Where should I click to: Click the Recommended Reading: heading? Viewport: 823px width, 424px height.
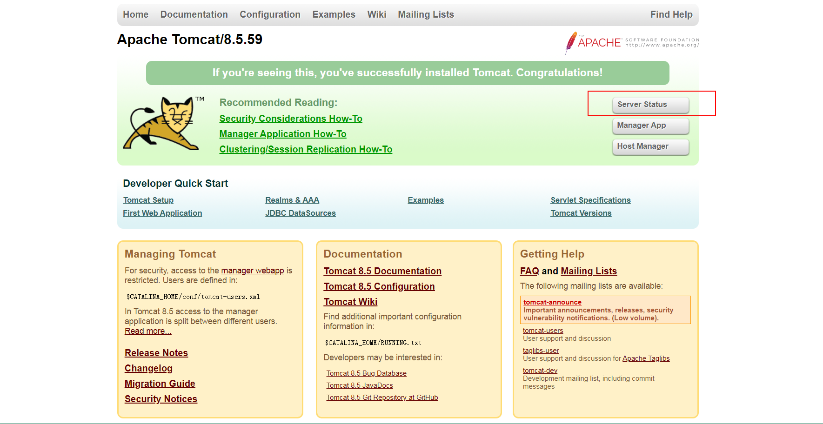[x=278, y=102]
